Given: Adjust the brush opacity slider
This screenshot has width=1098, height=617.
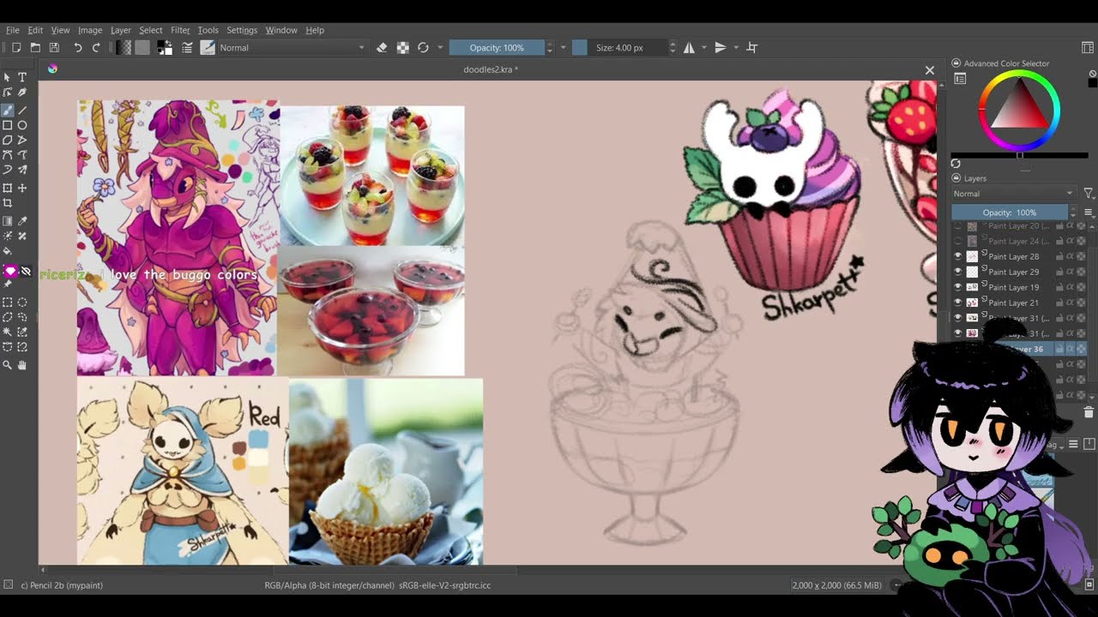Looking at the screenshot, I should click(x=497, y=48).
